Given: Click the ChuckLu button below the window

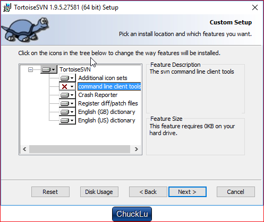Looking at the screenshot, I should tap(132, 214).
